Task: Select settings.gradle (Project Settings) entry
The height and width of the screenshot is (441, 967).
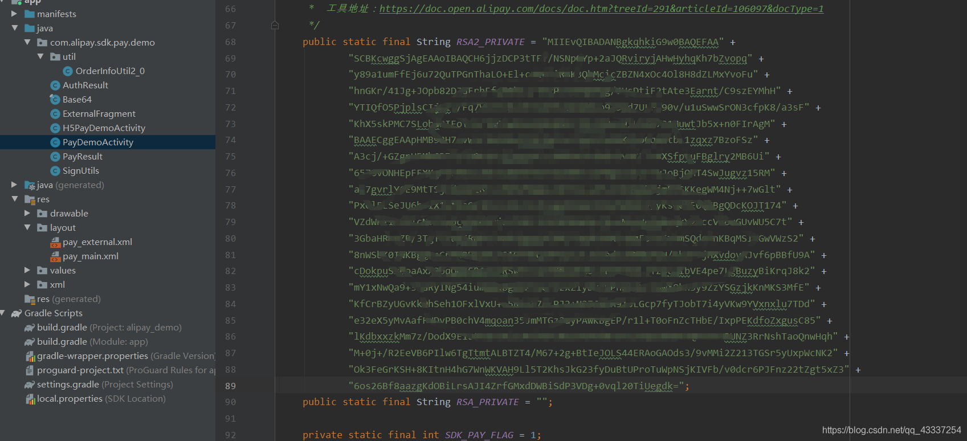Action: 105,385
